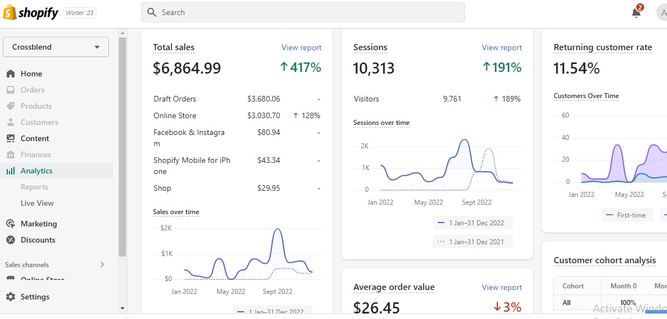Click the sidebar scroll up arrow

point(122,33)
